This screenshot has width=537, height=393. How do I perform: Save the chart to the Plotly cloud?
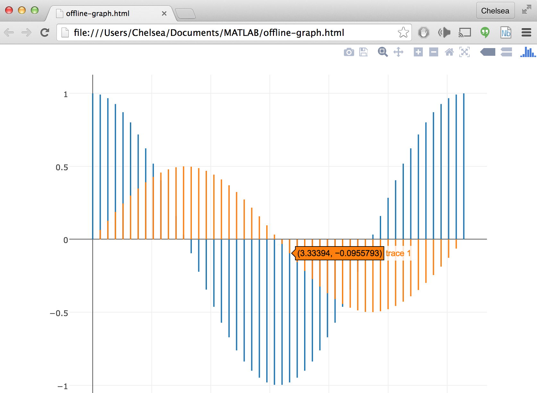pos(363,52)
